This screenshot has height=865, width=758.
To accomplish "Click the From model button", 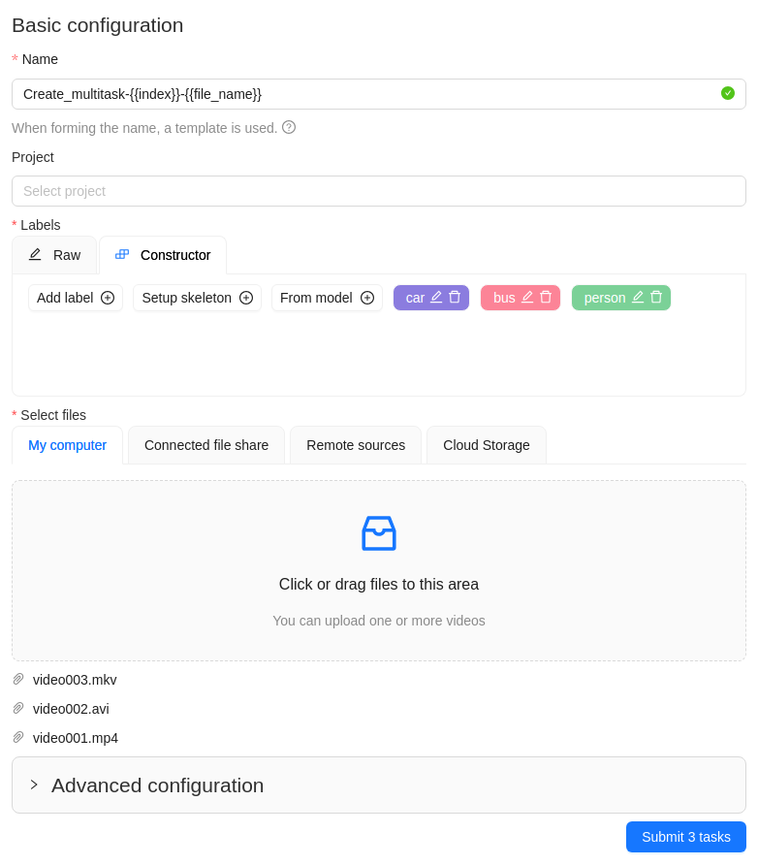I will 327,298.
